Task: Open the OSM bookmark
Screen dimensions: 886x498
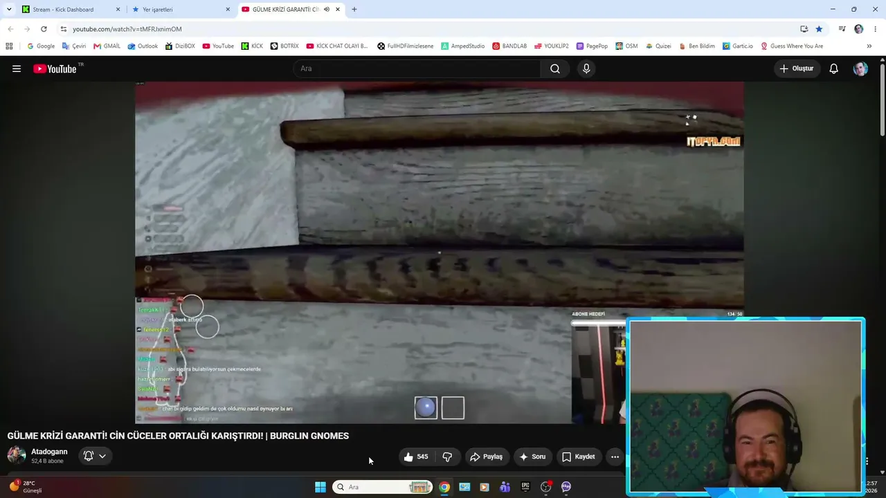Action: click(626, 46)
